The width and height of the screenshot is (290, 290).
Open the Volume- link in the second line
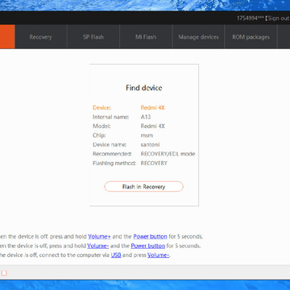coord(98,246)
